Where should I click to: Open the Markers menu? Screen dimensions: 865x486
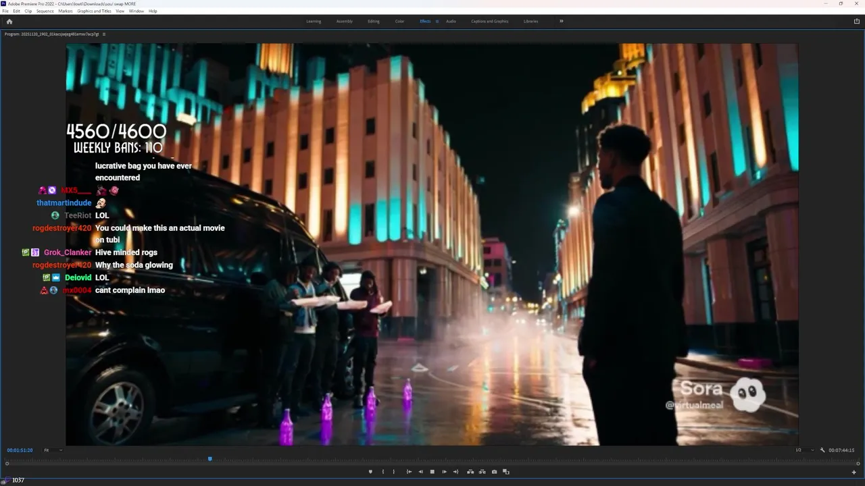pos(66,11)
